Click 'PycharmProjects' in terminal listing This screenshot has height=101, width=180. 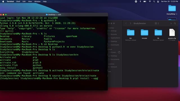click(54, 42)
